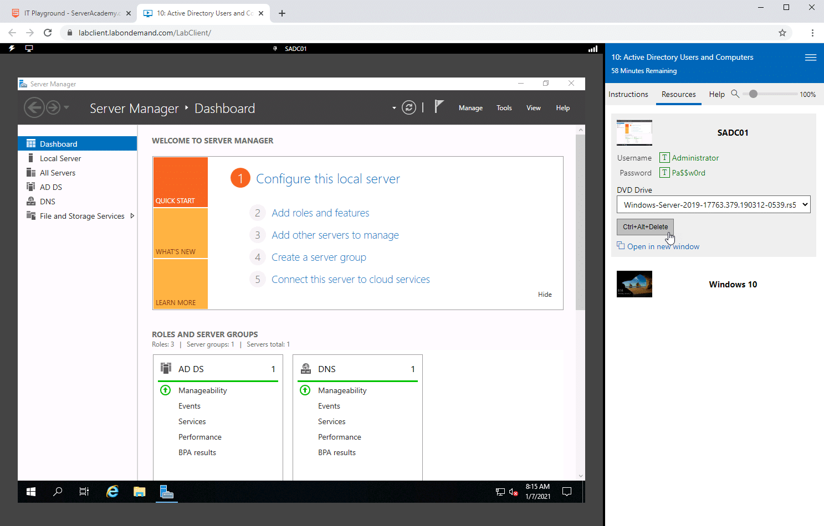The image size is (824, 526).
Task: Open the lab hamburger menu
Action: pyautogui.click(x=810, y=58)
